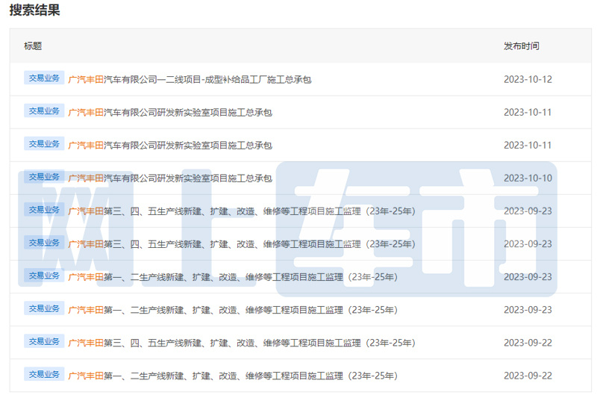597x398 pixels.
Task: Open the 成型补给品工厂施工总承包 announcement link
Action: [x=190, y=80]
